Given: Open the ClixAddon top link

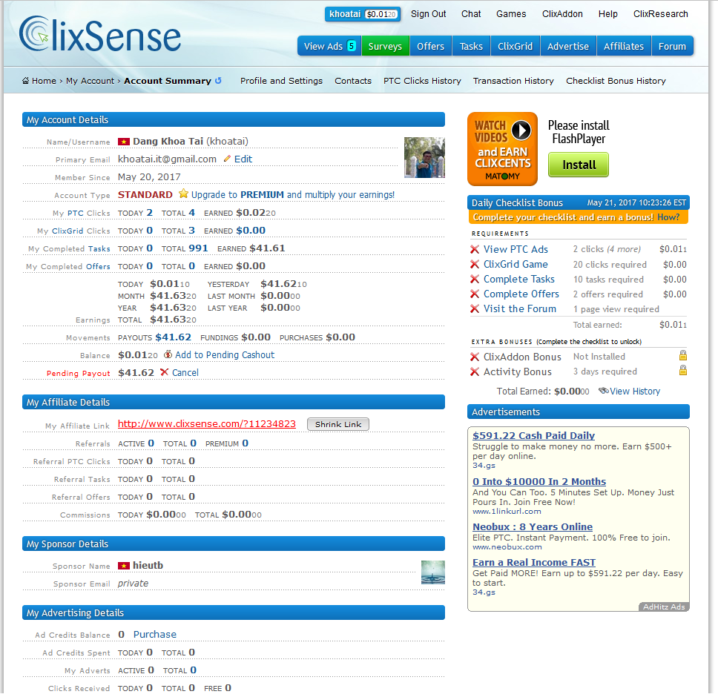Looking at the screenshot, I should tap(562, 14).
